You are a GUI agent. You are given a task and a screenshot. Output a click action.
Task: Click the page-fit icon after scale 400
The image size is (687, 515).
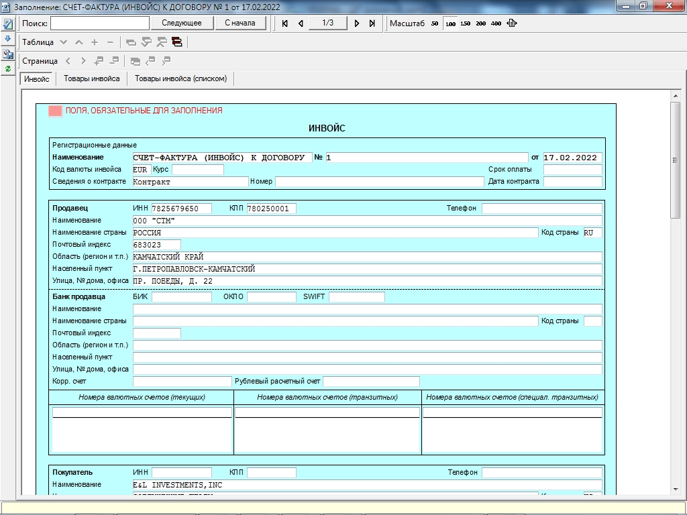click(x=512, y=23)
